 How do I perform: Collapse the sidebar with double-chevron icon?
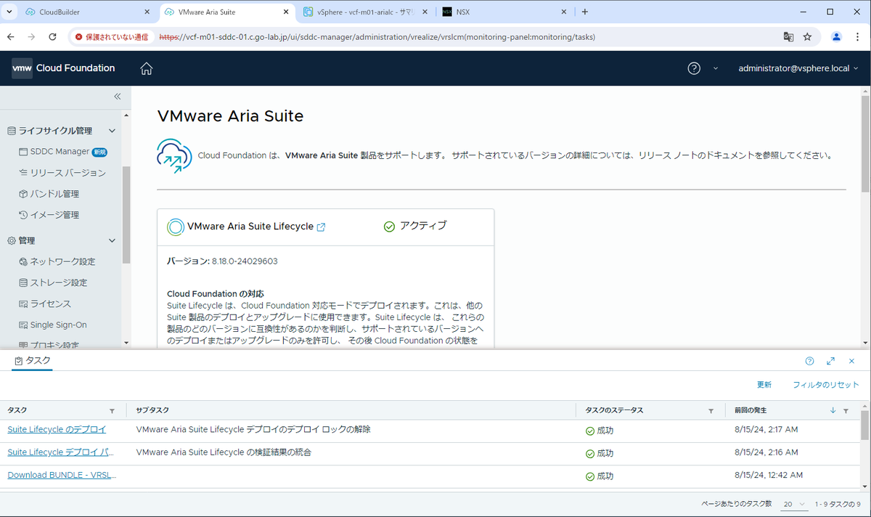tap(118, 97)
